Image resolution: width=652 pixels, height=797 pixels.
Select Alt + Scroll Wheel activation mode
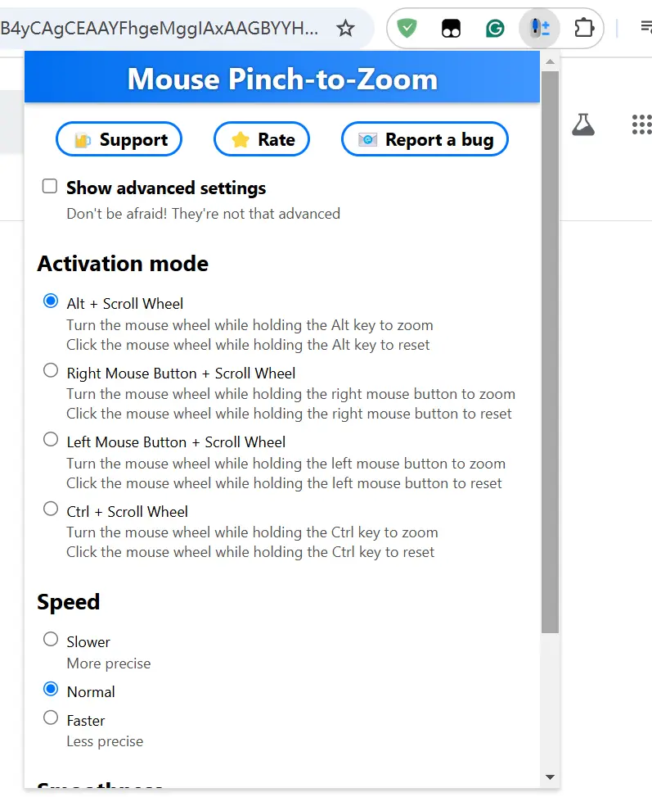(x=51, y=301)
